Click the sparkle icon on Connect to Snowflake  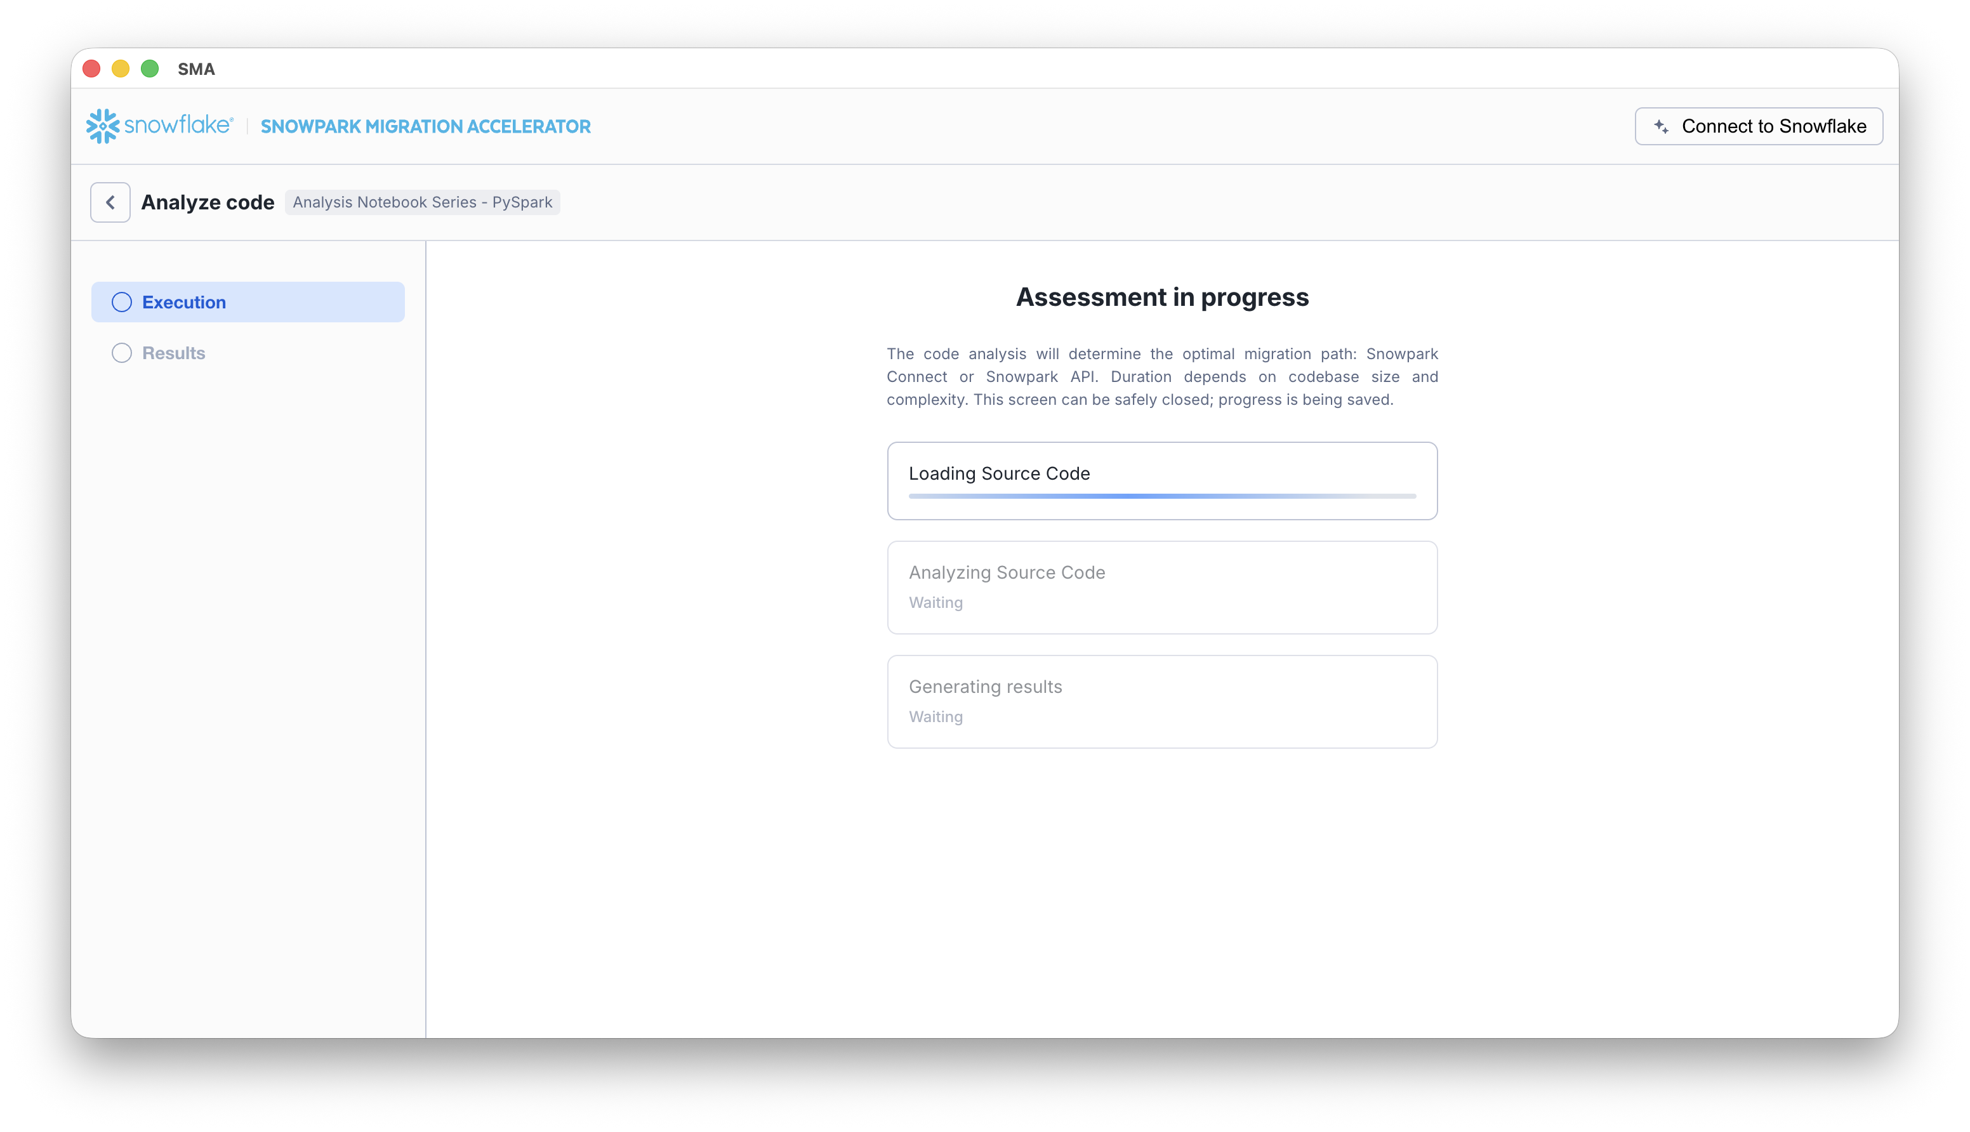pyautogui.click(x=1660, y=125)
